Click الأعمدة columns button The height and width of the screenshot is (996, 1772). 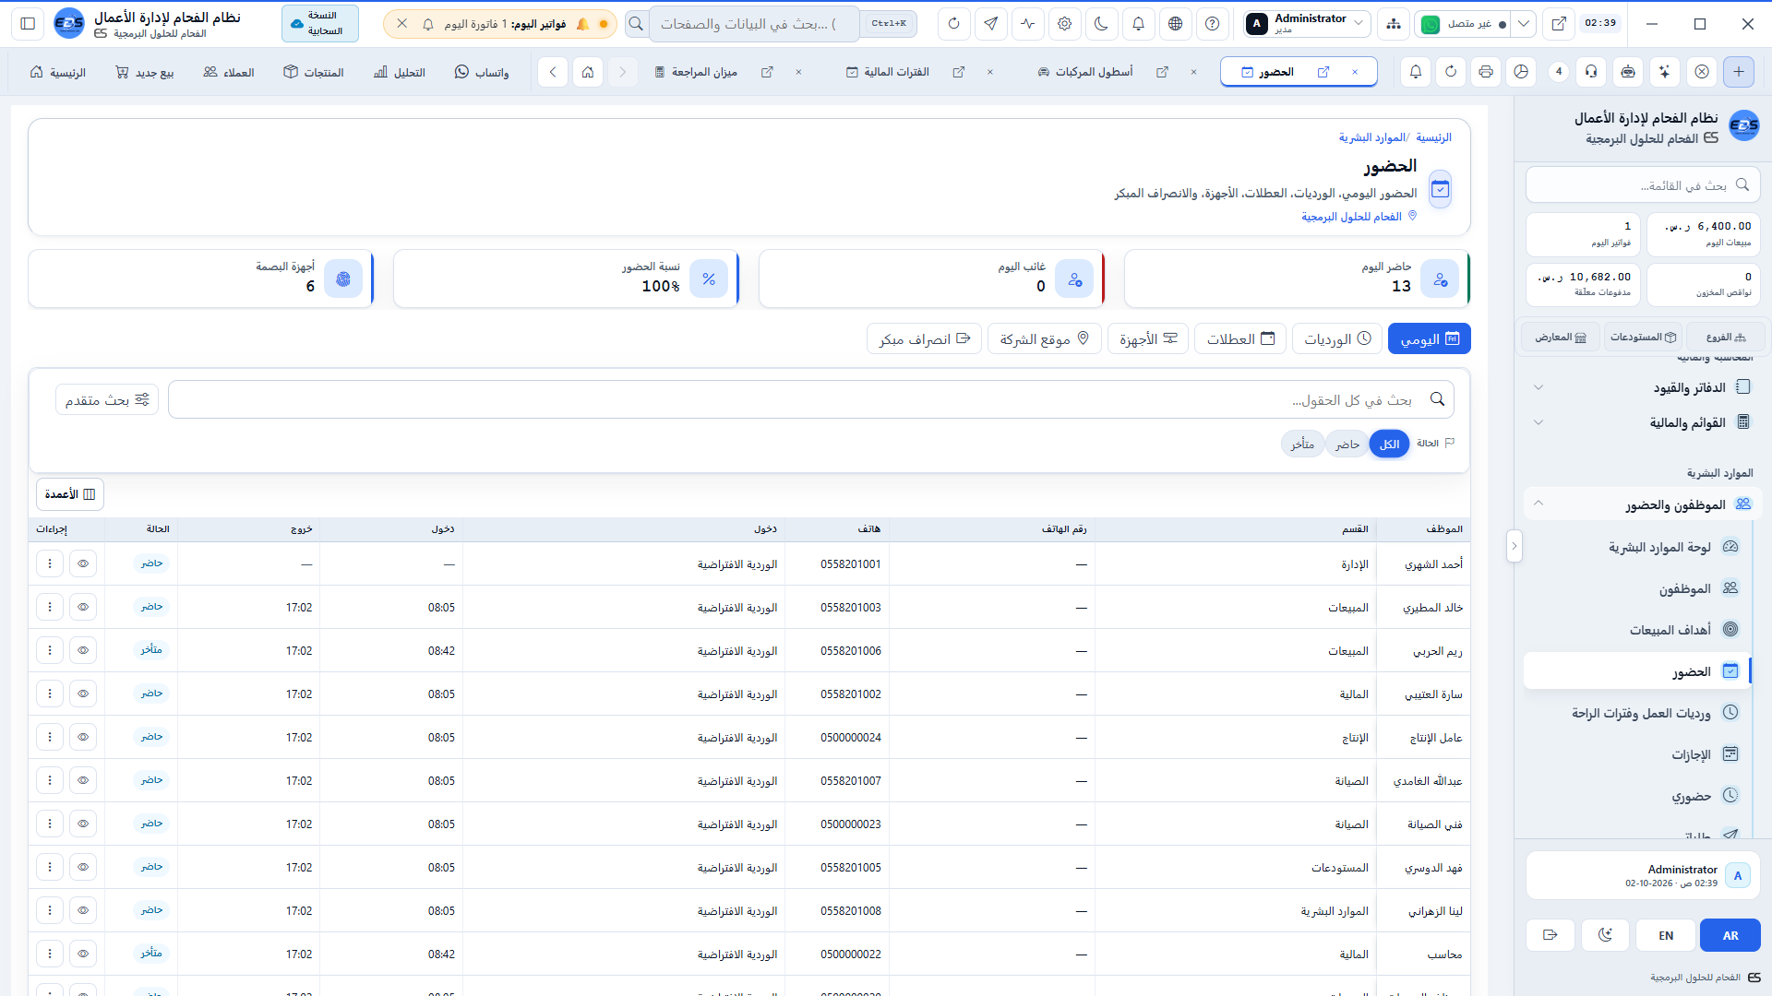pos(70,494)
